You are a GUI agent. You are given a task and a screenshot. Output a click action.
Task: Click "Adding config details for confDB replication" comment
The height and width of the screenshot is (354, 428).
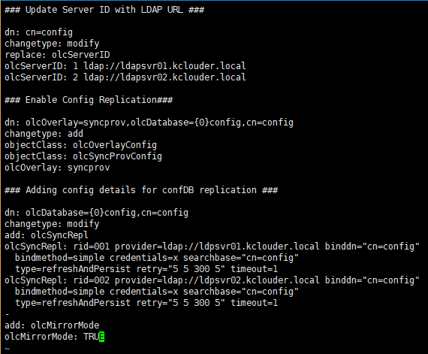point(141,190)
